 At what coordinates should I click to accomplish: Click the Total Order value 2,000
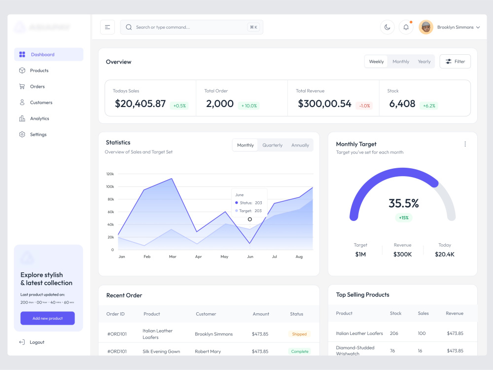coord(220,104)
